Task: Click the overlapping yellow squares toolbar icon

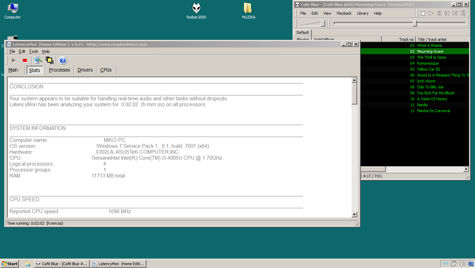Action: click(49, 60)
